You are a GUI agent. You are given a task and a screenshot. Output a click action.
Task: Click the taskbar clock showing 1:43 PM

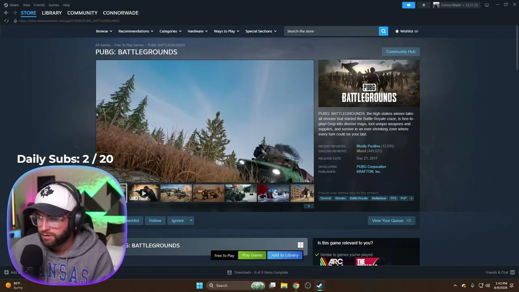pos(502,286)
